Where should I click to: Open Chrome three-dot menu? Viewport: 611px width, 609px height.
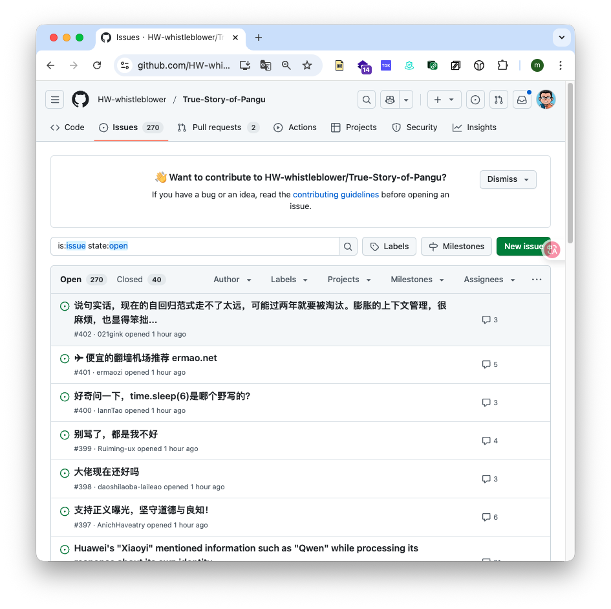click(561, 65)
